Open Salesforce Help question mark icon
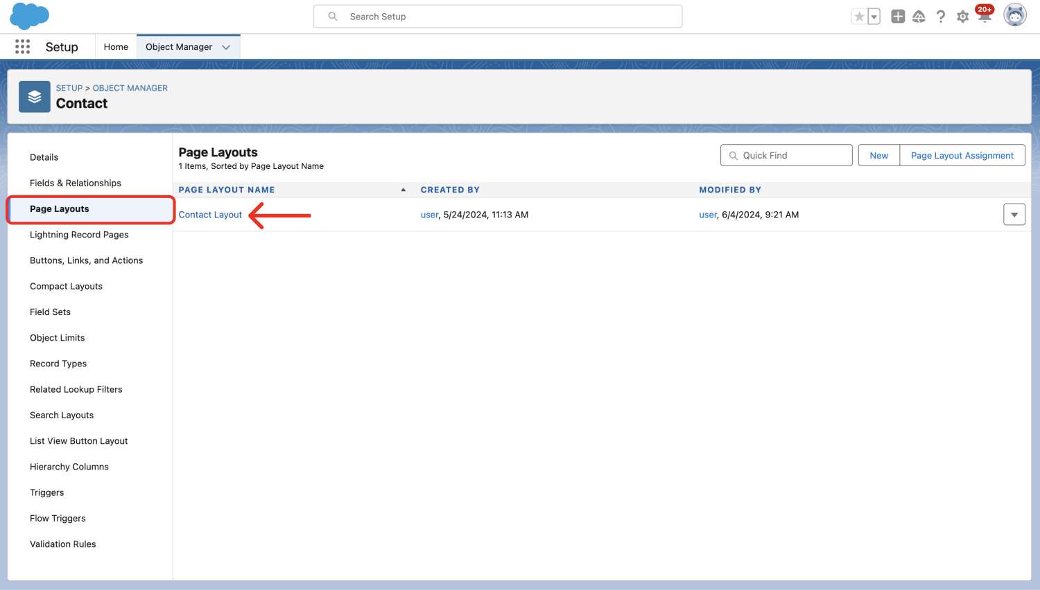Image resolution: width=1040 pixels, height=590 pixels. (941, 17)
